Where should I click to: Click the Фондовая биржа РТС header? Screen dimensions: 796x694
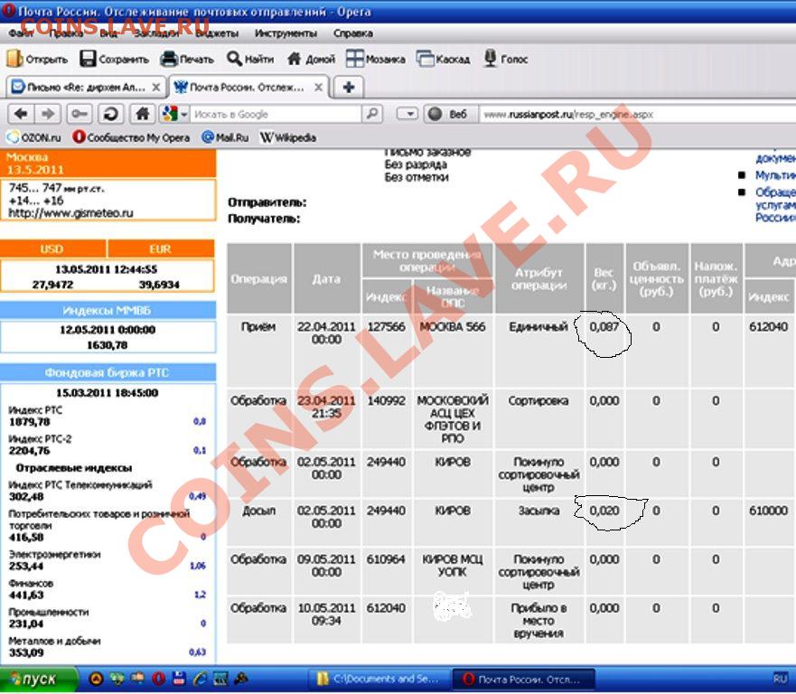point(108,372)
